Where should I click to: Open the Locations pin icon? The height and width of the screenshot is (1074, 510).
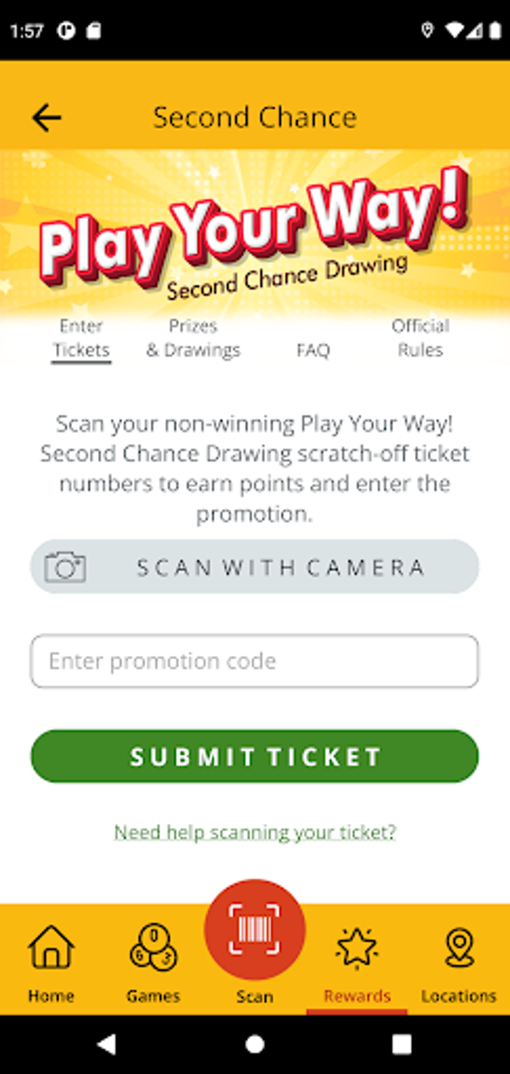(x=459, y=947)
